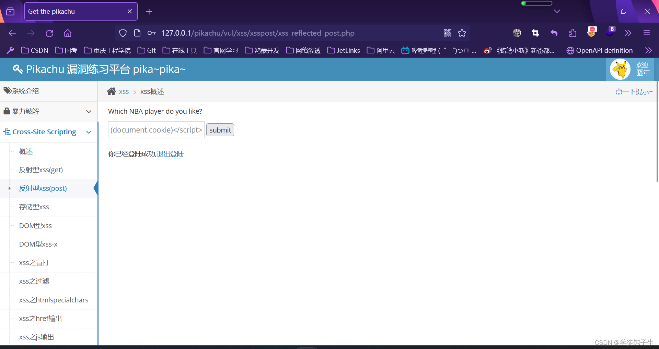Click the page info document icon

pyautogui.click(x=137, y=33)
